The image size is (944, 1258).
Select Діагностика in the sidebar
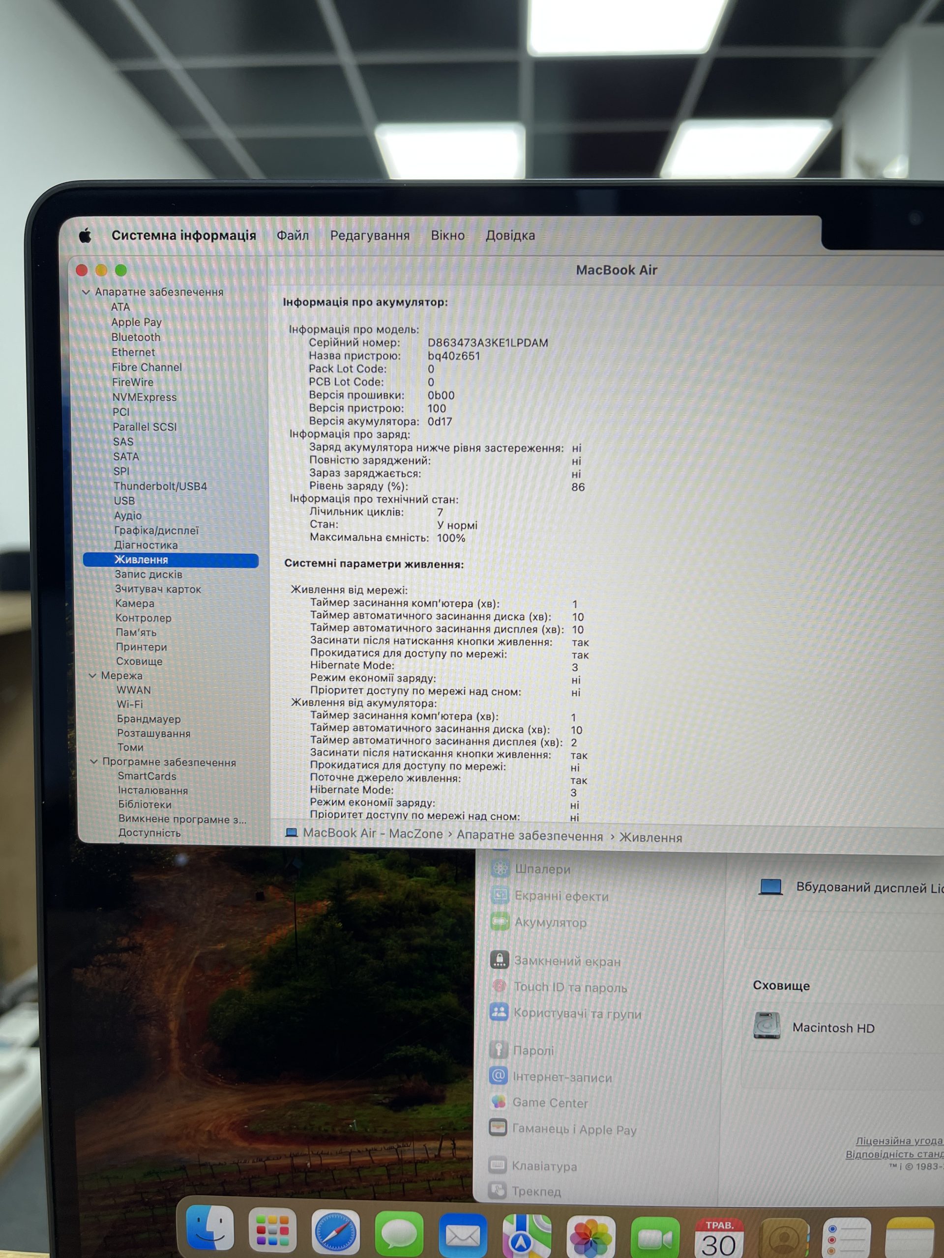click(x=146, y=545)
